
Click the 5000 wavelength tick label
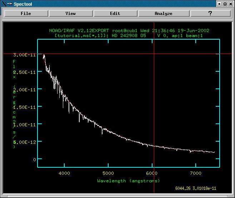tap(108, 173)
